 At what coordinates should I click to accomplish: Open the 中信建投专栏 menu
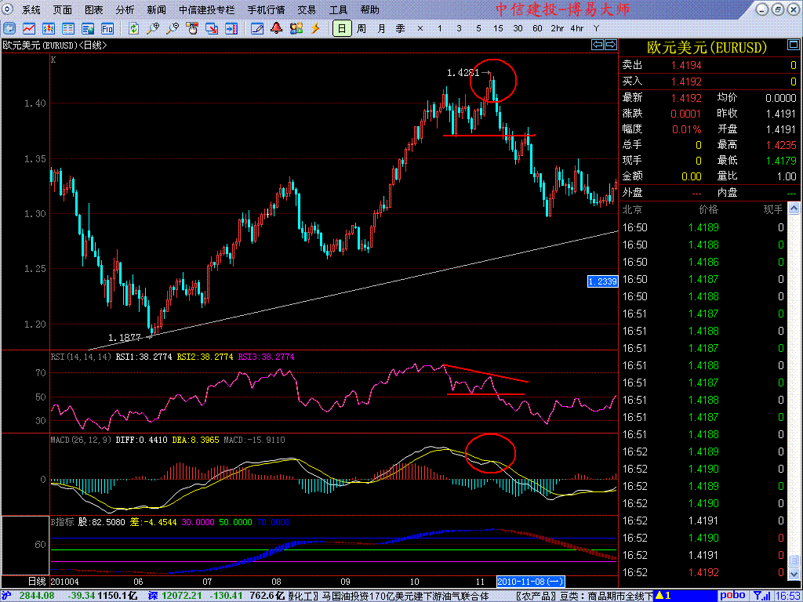click(207, 9)
